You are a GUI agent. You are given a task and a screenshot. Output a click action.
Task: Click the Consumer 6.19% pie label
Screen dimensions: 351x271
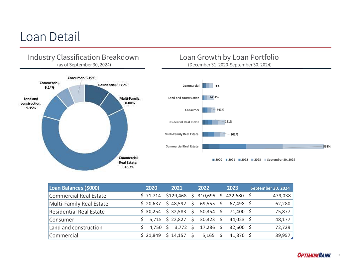81,78
